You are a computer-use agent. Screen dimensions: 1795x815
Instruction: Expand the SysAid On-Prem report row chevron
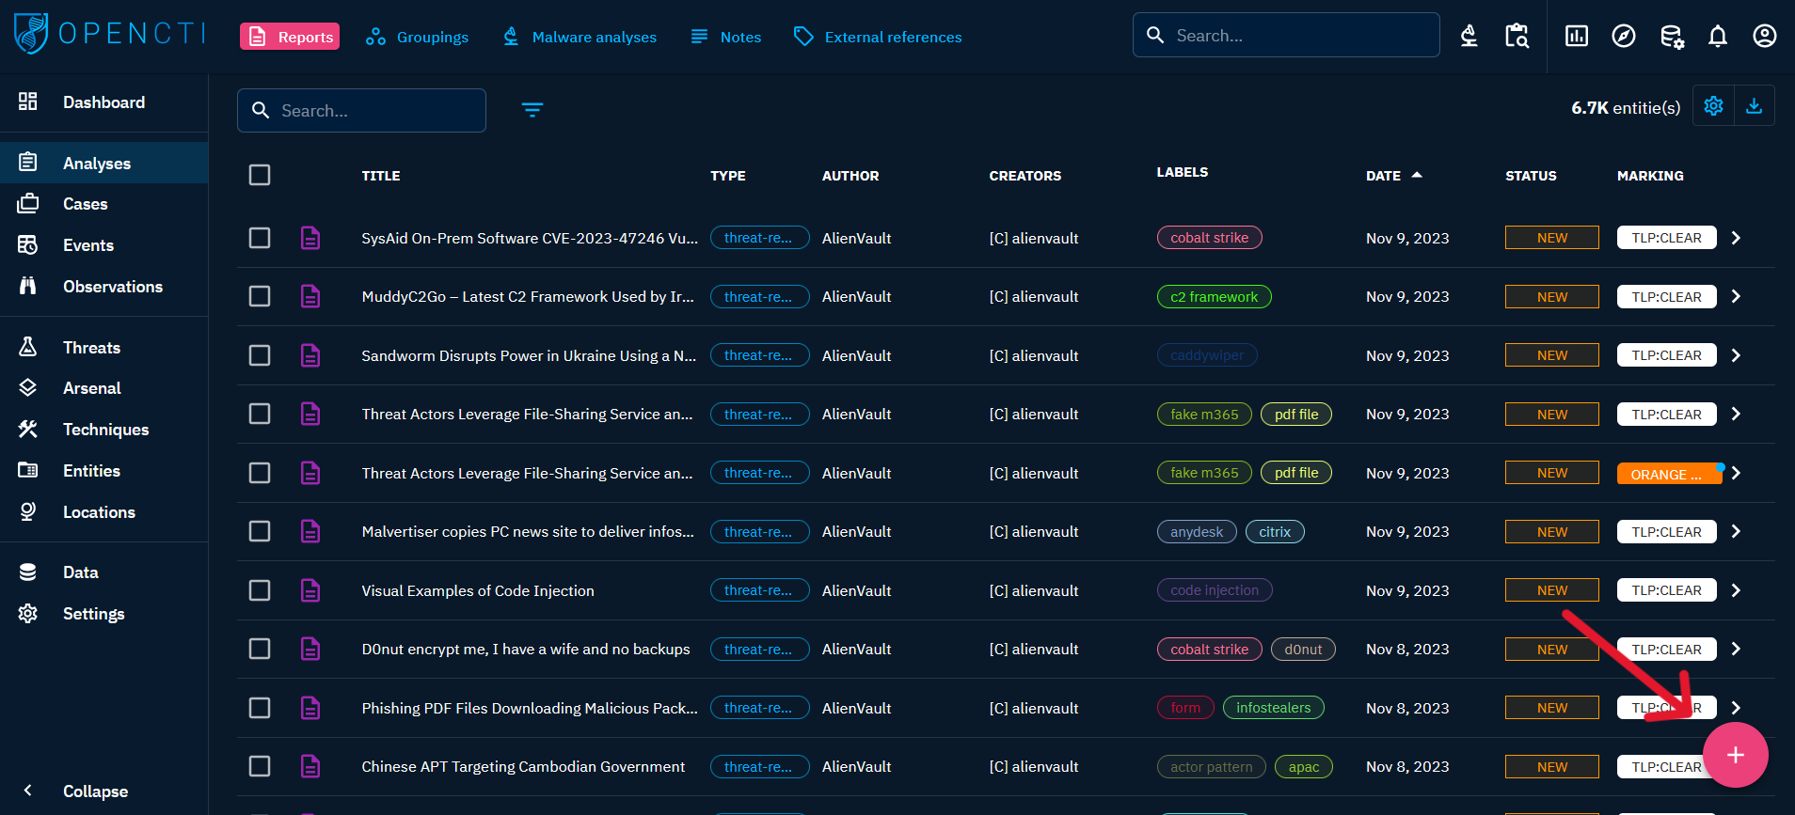coord(1737,238)
